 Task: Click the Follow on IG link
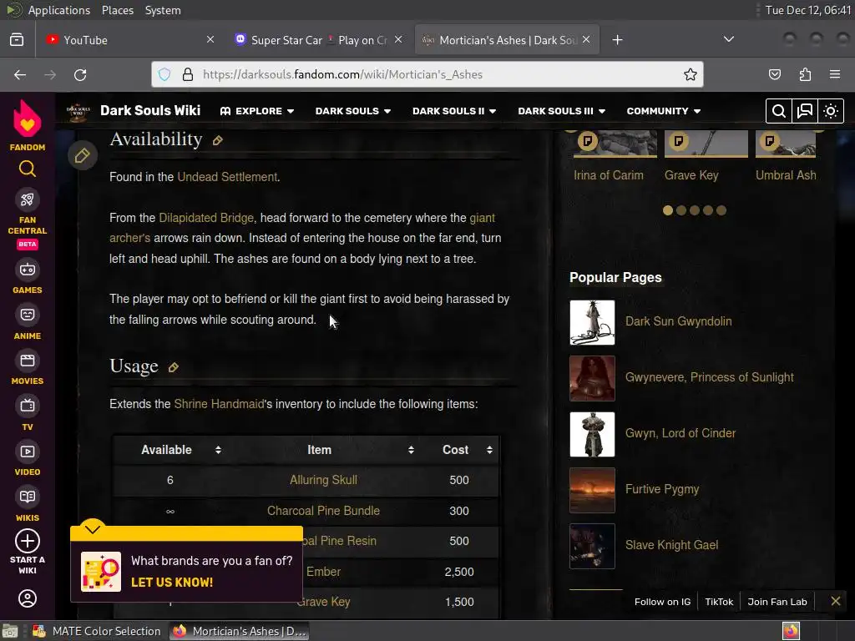click(662, 602)
